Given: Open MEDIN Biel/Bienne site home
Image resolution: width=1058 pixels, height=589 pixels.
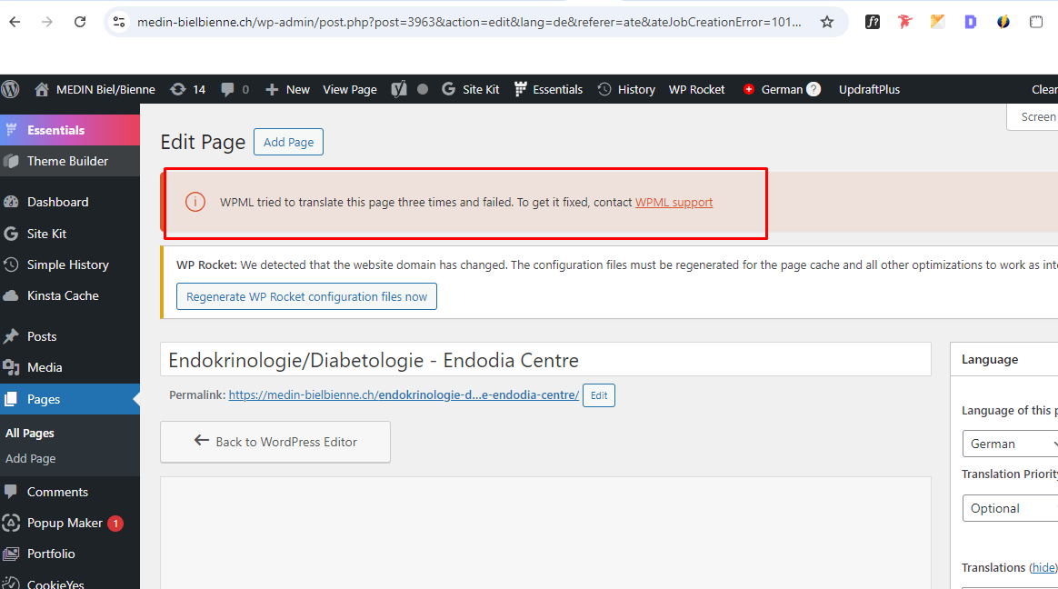Looking at the screenshot, I should (95, 89).
